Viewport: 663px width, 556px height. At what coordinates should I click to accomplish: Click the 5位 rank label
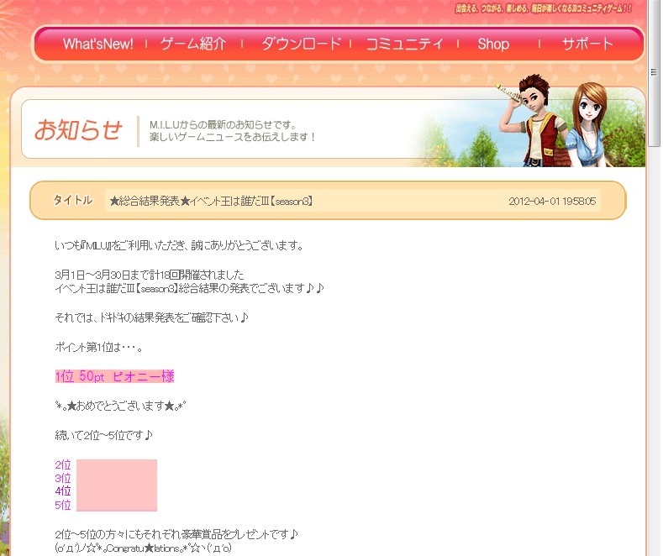[x=63, y=505]
